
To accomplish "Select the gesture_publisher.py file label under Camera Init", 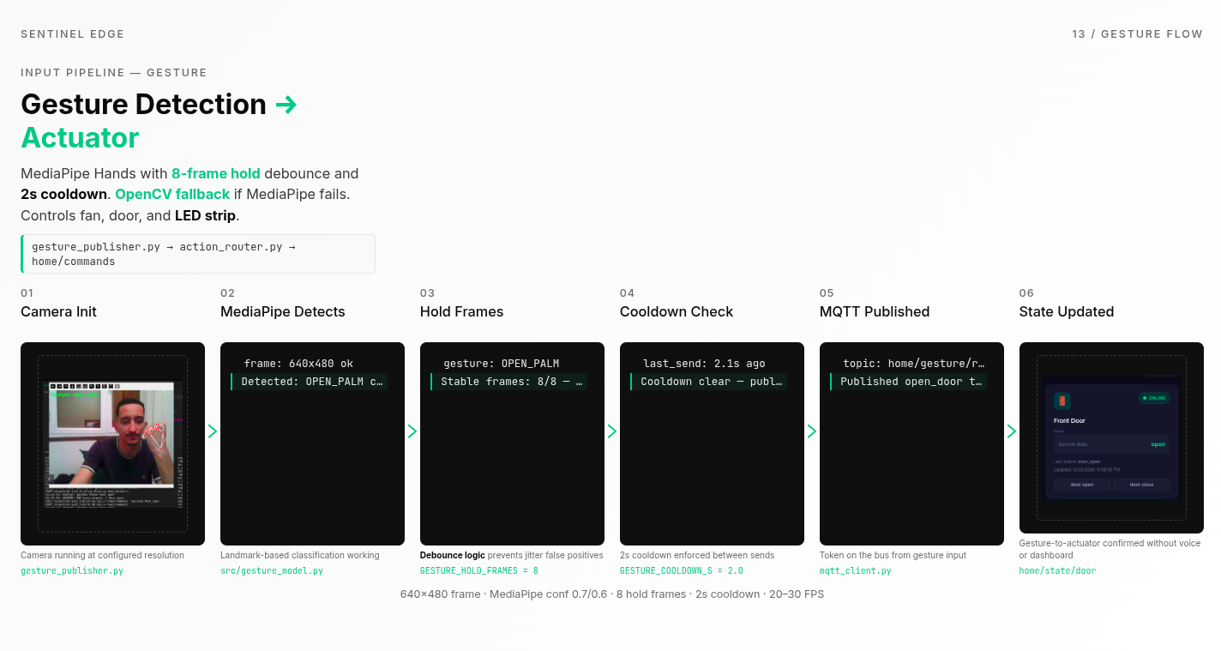I will (72, 570).
